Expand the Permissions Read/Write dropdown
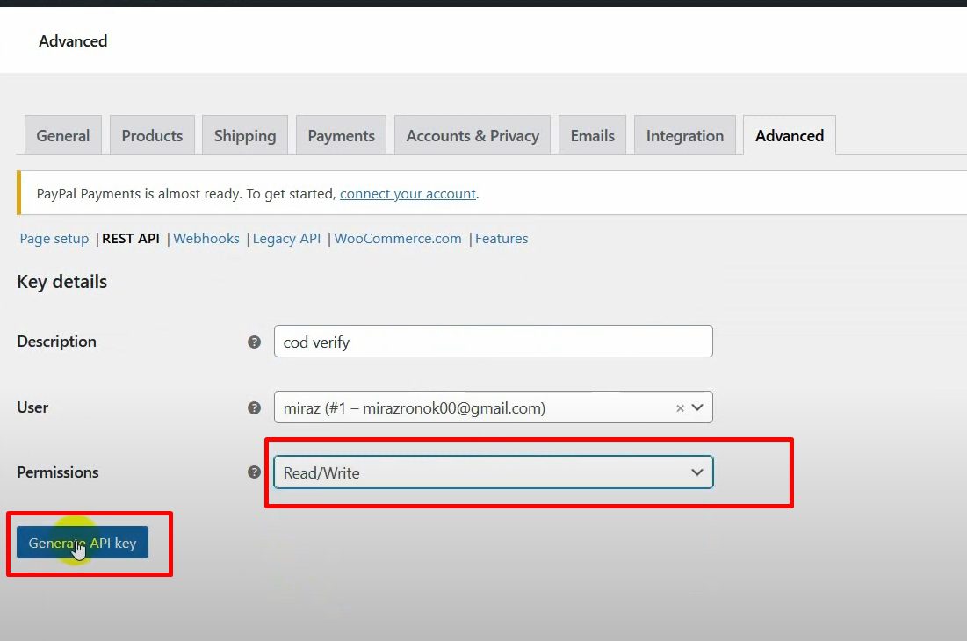The height and width of the screenshot is (641, 967). click(x=493, y=472)
